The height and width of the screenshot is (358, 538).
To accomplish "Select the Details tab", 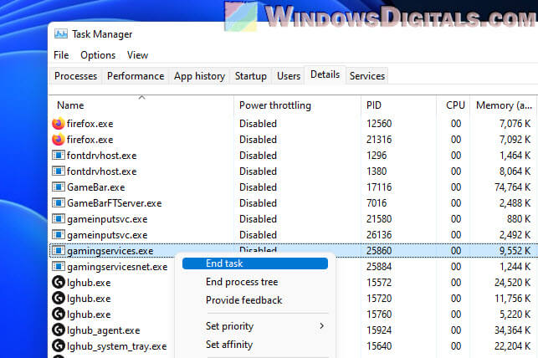I will pos(325,74).
